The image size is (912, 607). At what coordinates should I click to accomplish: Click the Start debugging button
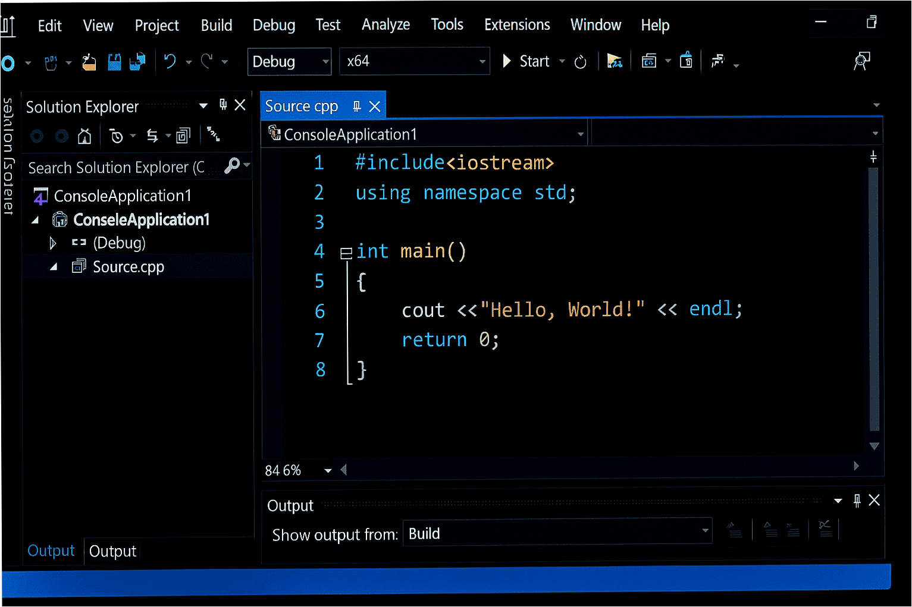pyautogui.click(x=526, y=61)
